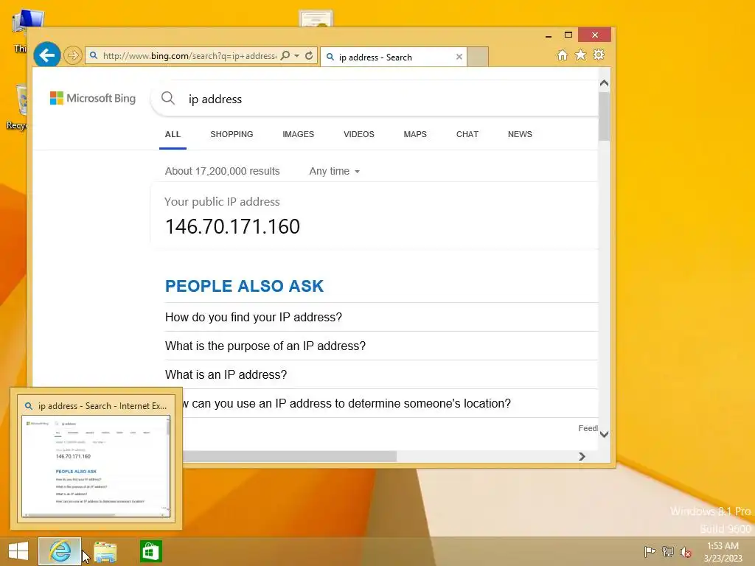Open Favorites with the star icon
The height and width of the screenshot is (566, 755).
pyautogui.click(x=581, y=55)
